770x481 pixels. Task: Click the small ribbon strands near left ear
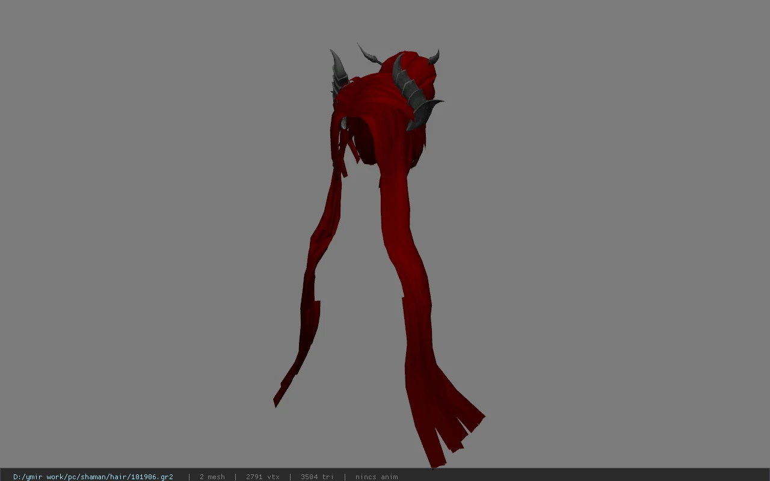341,153
